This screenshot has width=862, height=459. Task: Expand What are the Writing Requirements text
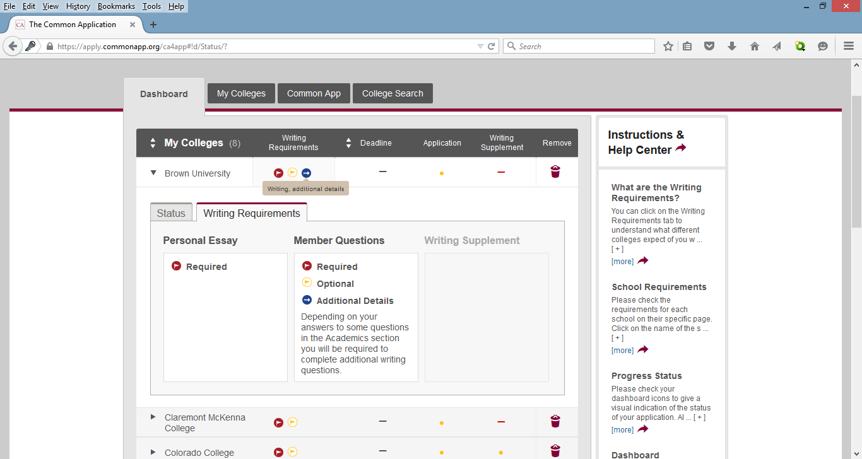[618, 249]
